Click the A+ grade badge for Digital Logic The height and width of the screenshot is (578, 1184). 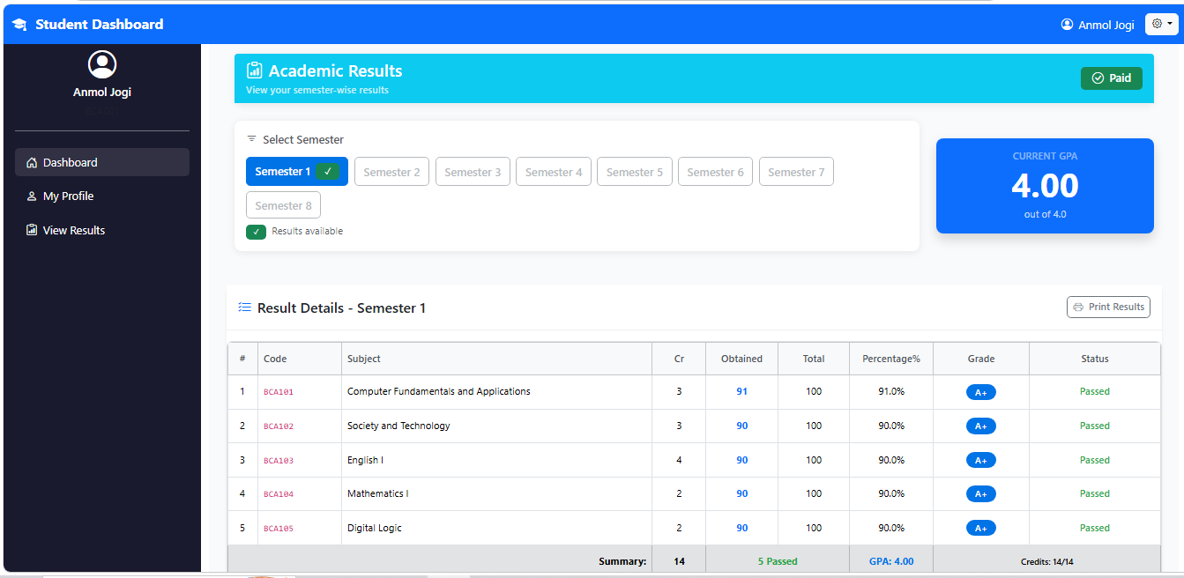click(x=981, y=529)
